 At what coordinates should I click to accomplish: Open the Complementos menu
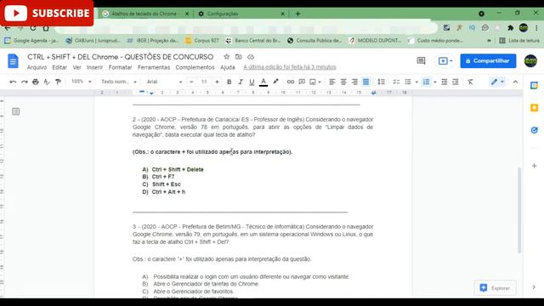click(195, 67)
